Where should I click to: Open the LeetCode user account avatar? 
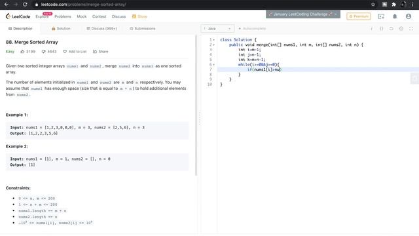click(x=409, y=16)
